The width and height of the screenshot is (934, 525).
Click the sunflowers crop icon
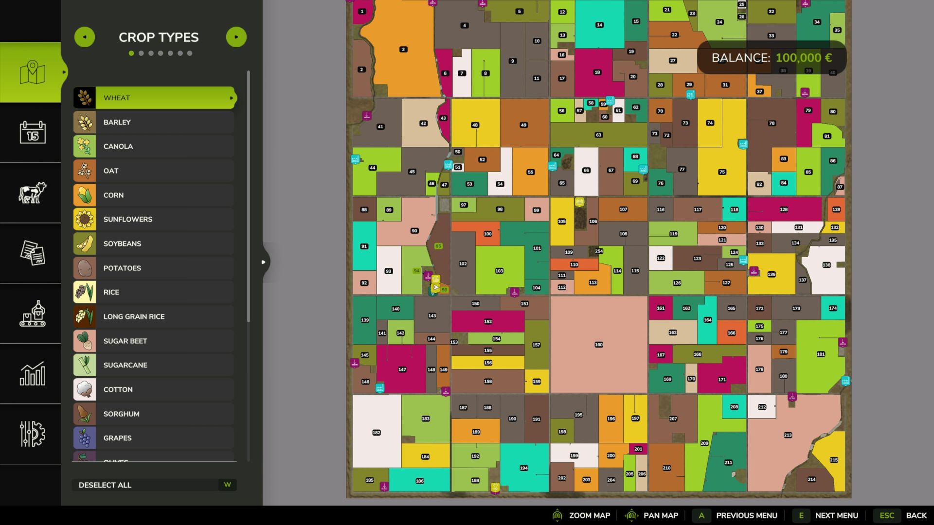point(85,219)
